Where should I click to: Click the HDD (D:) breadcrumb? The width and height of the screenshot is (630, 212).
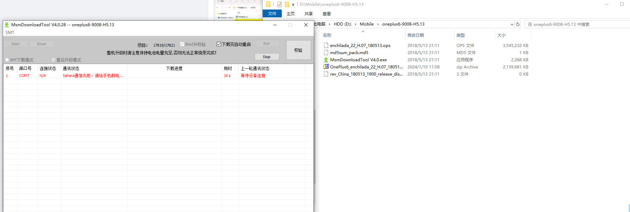pos(342,24)
